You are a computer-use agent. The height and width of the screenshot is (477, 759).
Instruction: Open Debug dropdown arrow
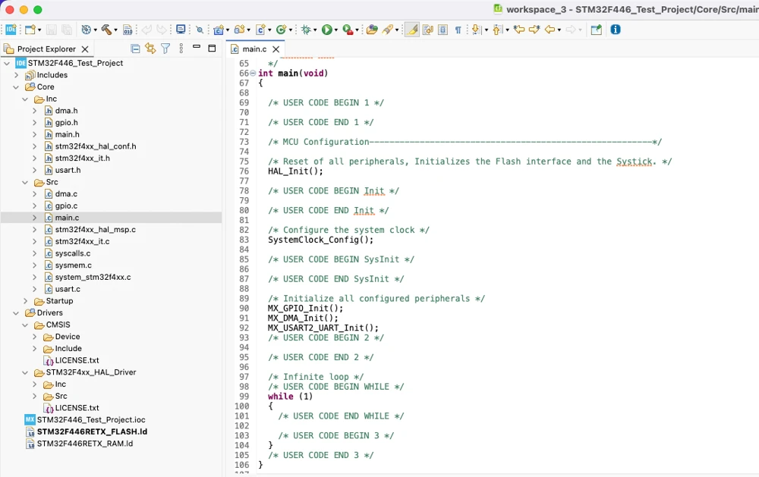click(x=315, y=30)
